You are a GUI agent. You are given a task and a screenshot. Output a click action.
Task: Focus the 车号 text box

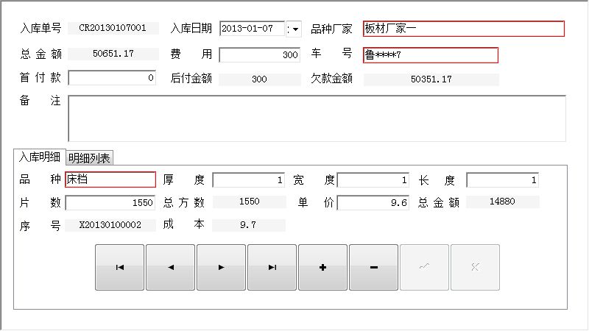click(430, 55)
